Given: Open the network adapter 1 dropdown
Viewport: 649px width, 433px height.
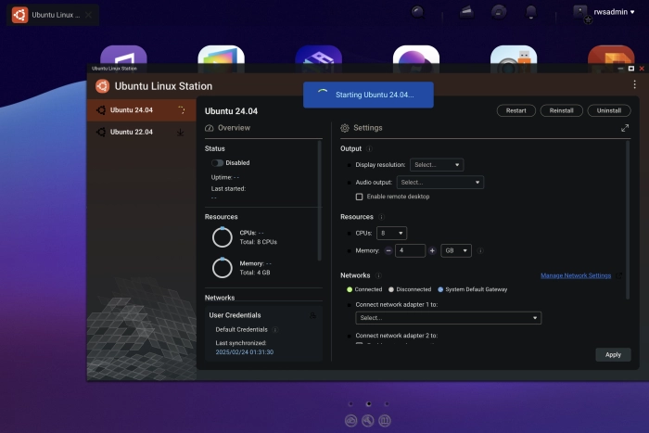Looking at the screenshot, I should click(448, 318).
